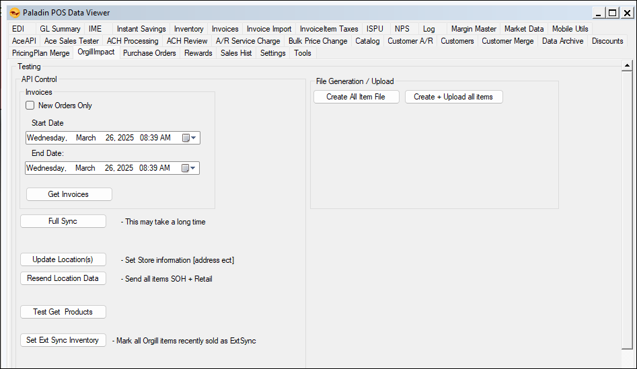This screenshot has width=637, height=369.
Task: Click the time in End Date field
Action: [x=155, y=168]
